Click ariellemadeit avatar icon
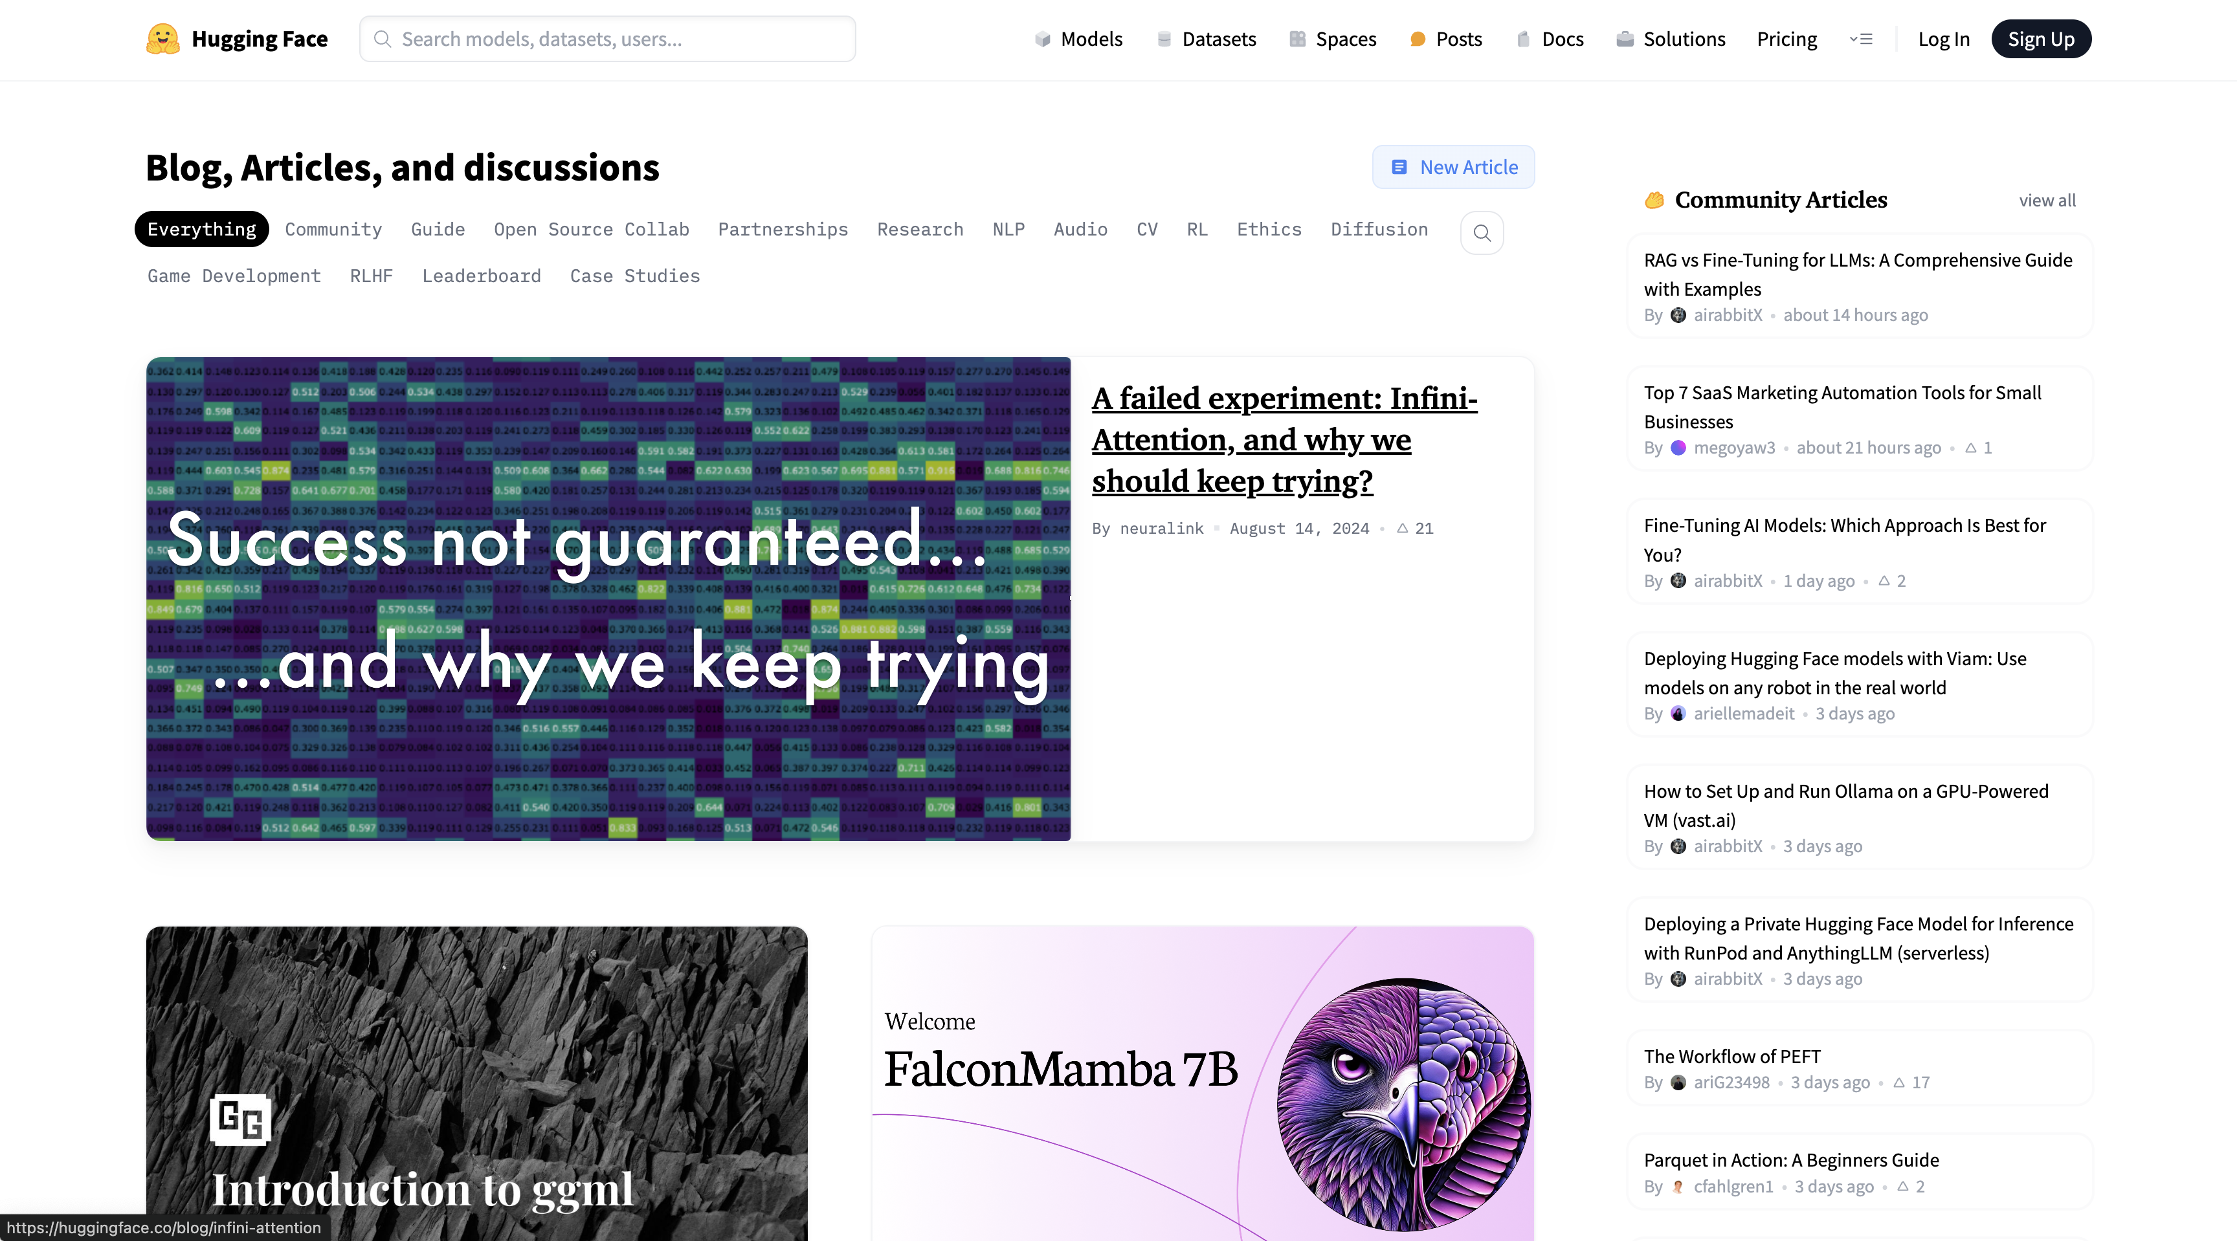 (1678, 714)
